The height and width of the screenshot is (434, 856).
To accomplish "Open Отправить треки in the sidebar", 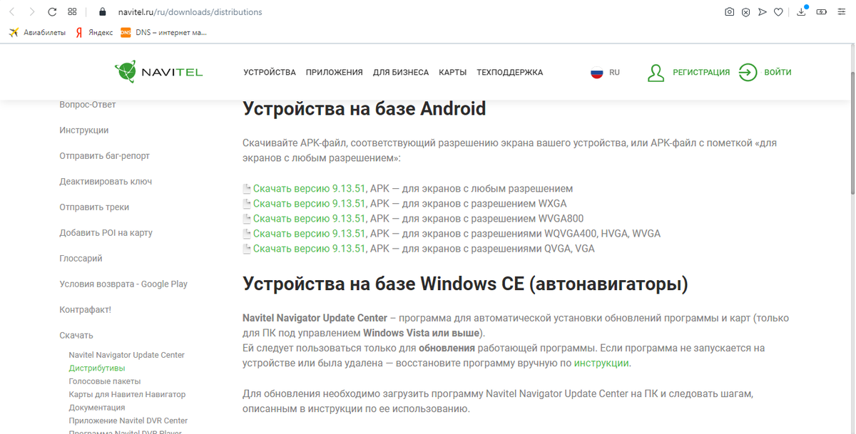I will (x=94, y=207).
